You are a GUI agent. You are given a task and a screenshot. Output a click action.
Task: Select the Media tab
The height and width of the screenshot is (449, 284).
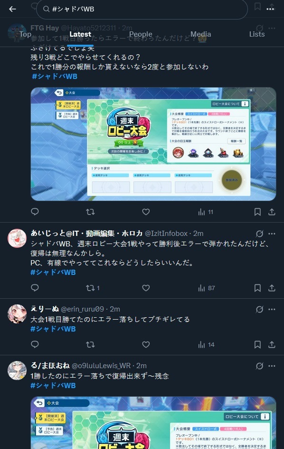[200, 34]
